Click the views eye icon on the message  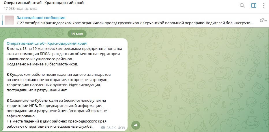[103, 128]
